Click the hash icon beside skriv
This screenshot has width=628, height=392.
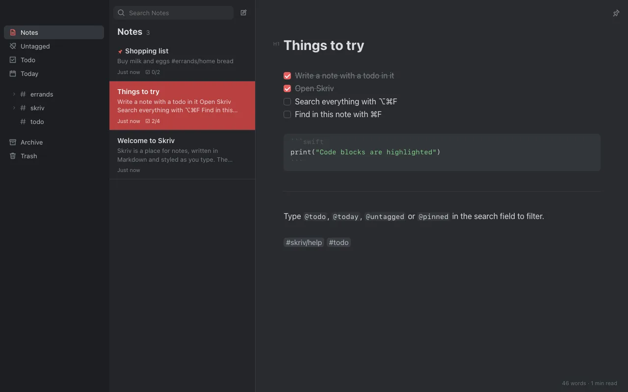click(23, 108)
